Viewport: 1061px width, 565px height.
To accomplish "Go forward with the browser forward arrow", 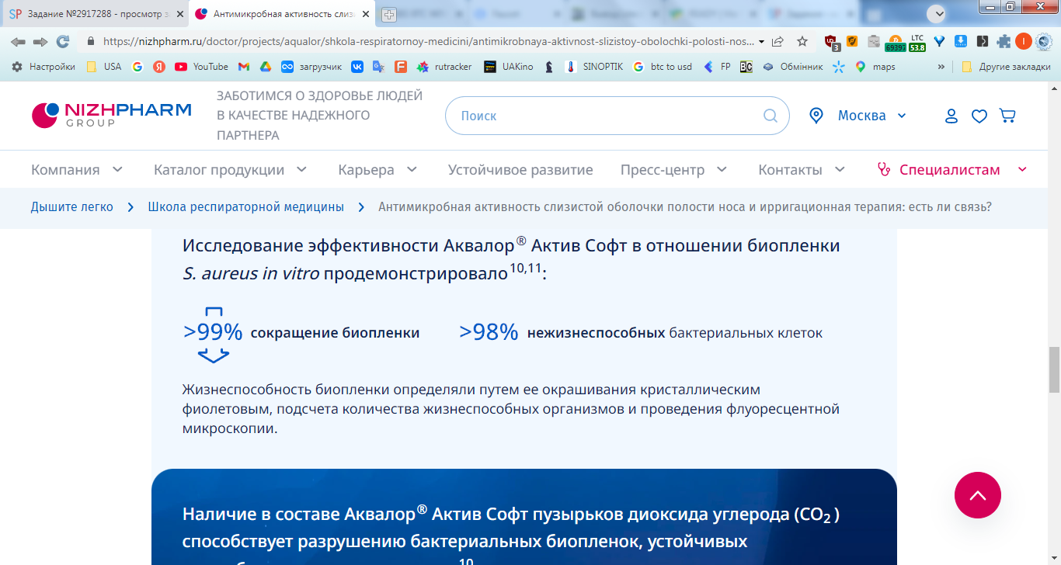I will coord(40,41).
